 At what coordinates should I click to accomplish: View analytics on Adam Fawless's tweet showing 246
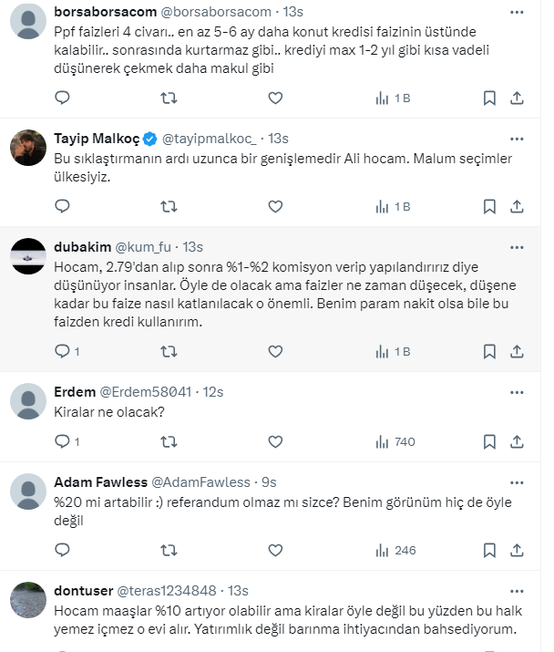[395, 550]
